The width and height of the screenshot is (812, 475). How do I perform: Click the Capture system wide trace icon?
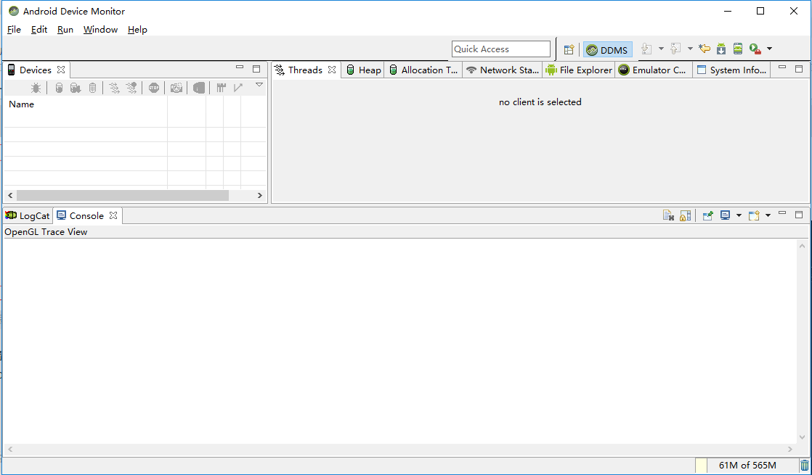point(221,88)
